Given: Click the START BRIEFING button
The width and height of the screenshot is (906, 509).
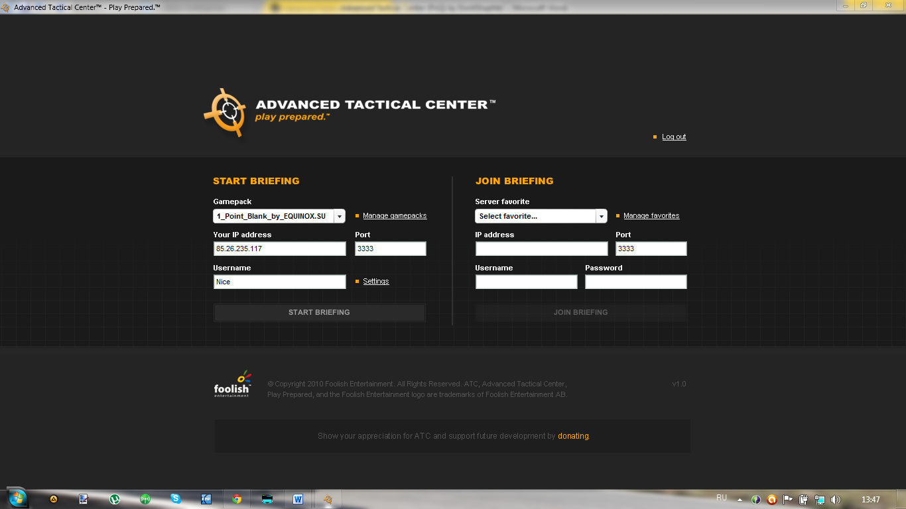Looking at the screenshot, I should [319, 312].
